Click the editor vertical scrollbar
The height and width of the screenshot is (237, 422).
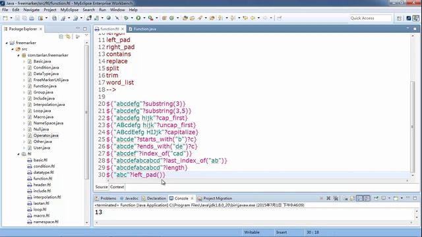coord(413,126)
